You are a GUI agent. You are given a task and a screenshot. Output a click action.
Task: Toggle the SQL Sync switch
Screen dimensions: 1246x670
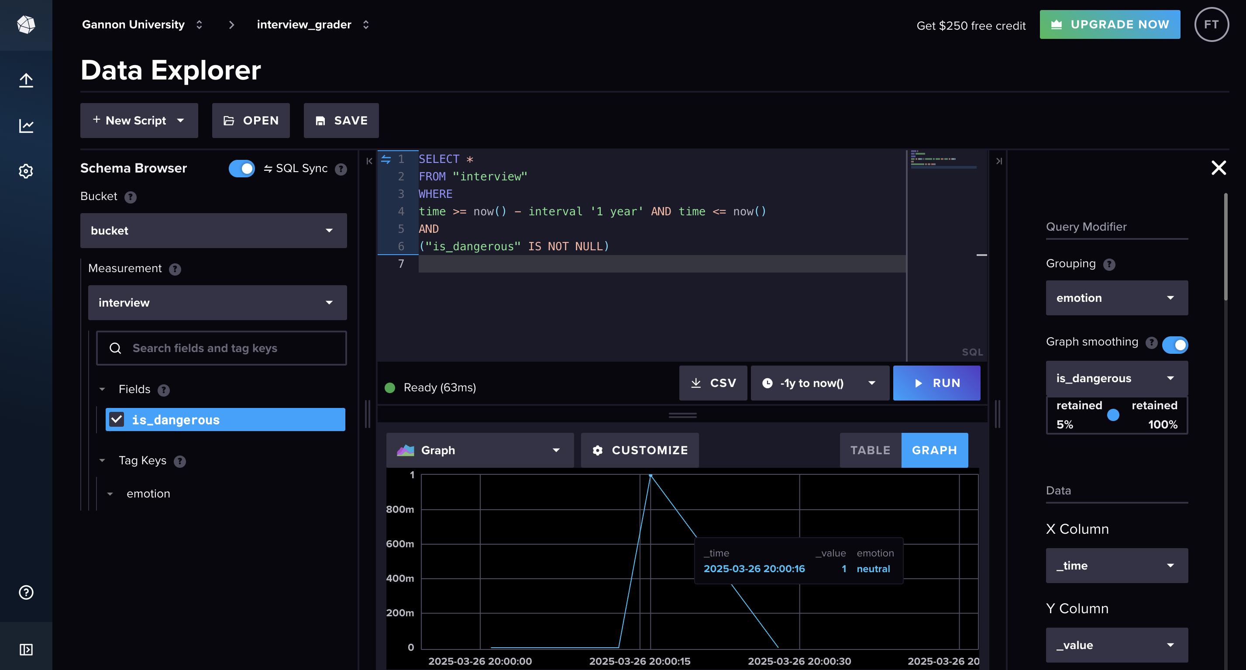coord(242,168)
